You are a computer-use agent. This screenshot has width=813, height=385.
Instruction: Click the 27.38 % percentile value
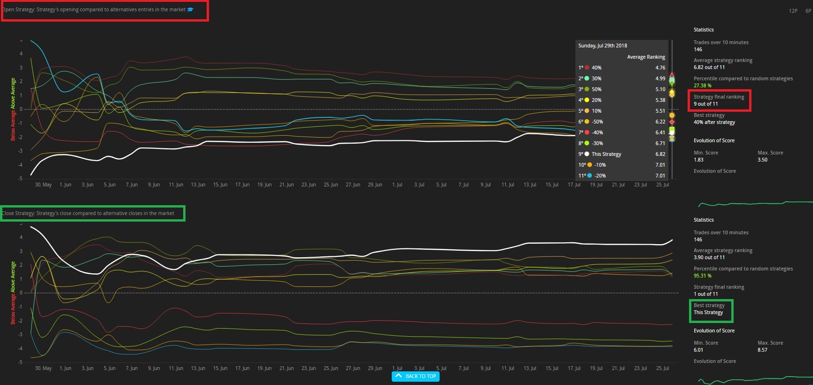point(702,85)
